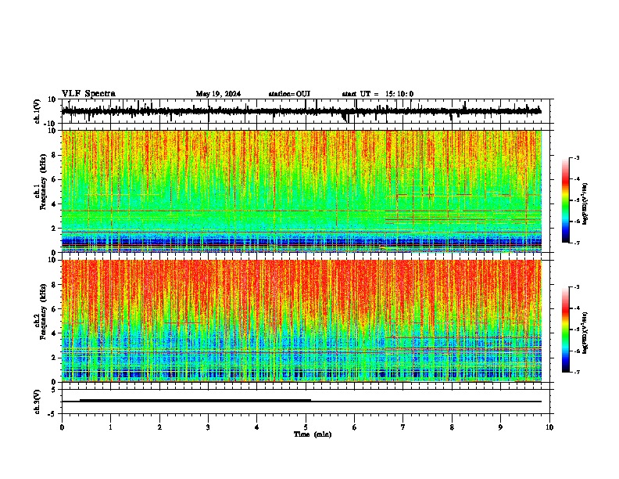Click the "-10" tick on ch.1(V) axis
Image resolution: width=619 pixels, height=479 pixels.
pos(51,124)
